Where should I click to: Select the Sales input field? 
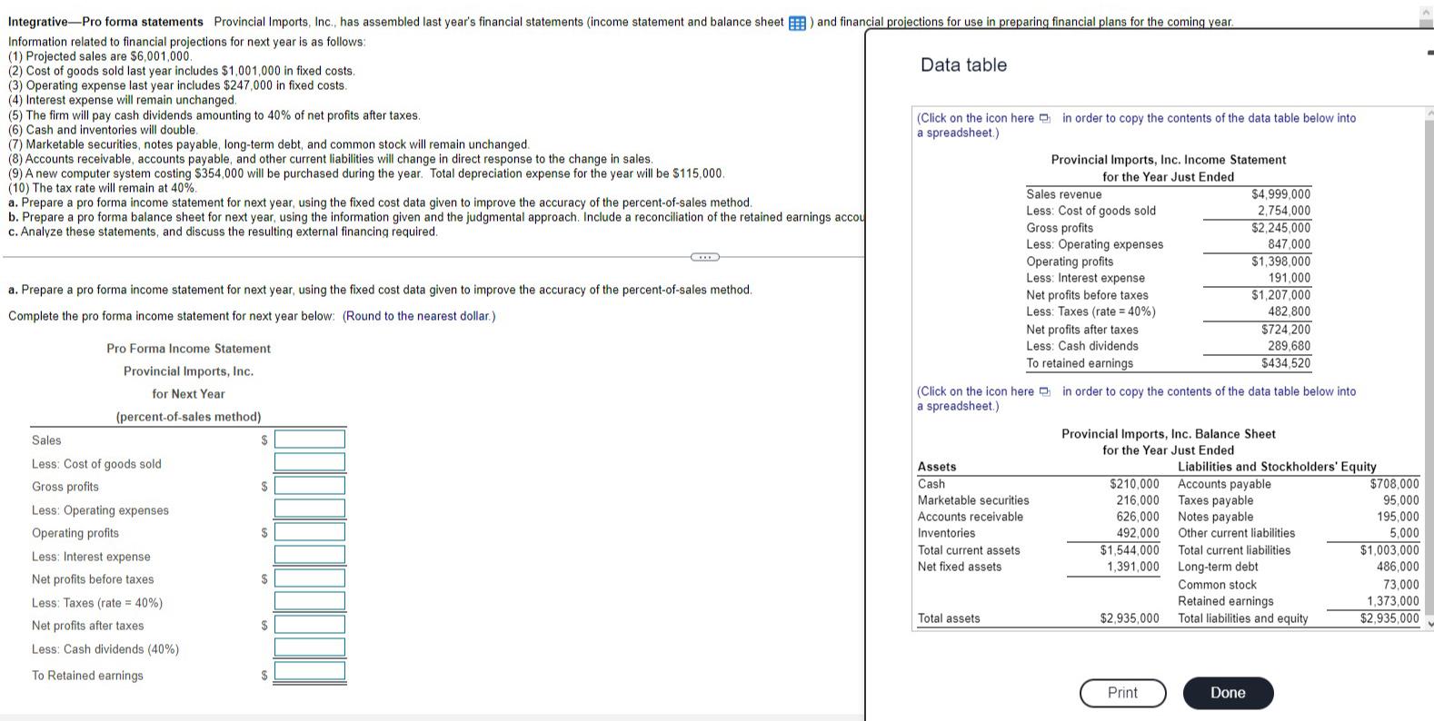310,440
